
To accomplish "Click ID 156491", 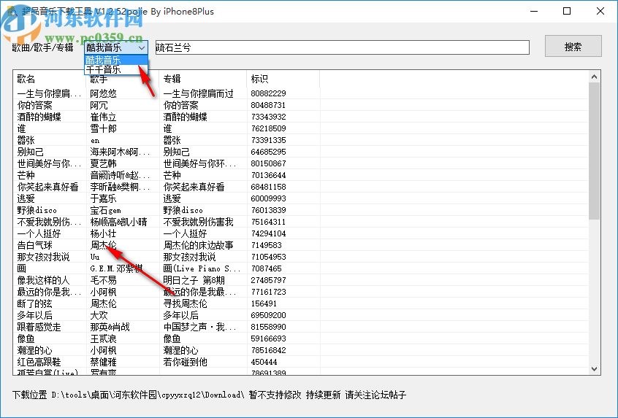I will [x=264, y=303].
